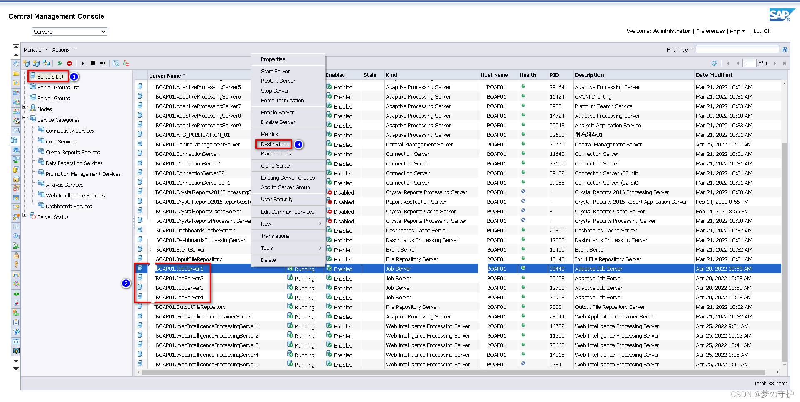Click the create new server toolbar icon
800x402 pixels.
pos(26,63)
